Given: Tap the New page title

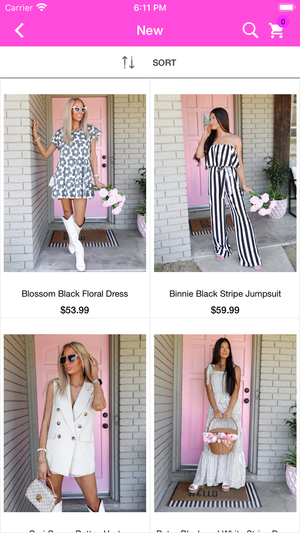Looking at the screenshot, I should click(x=150, y=30).
